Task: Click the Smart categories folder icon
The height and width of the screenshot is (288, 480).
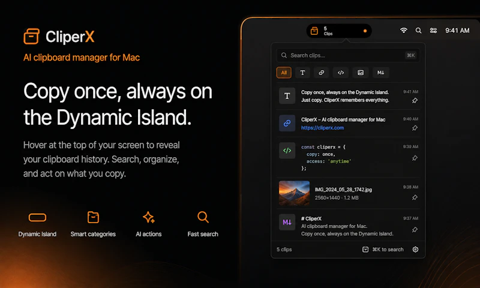Action: point(93,217)
